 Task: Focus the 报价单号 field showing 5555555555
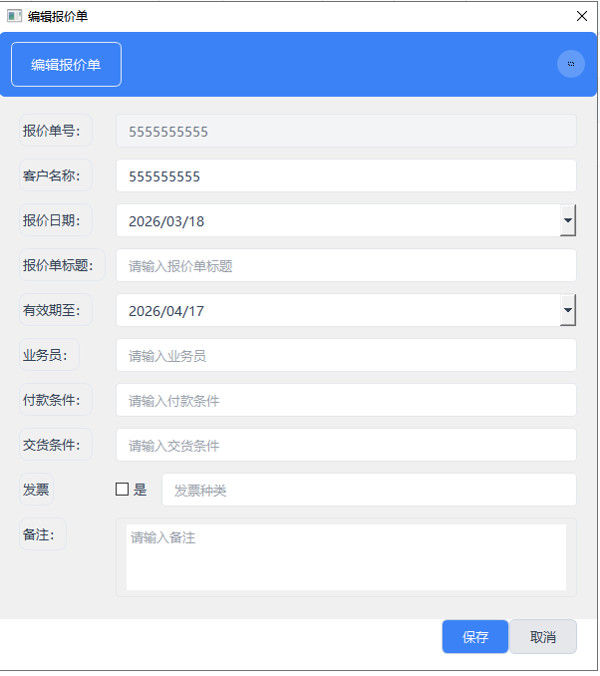(346, 131)
